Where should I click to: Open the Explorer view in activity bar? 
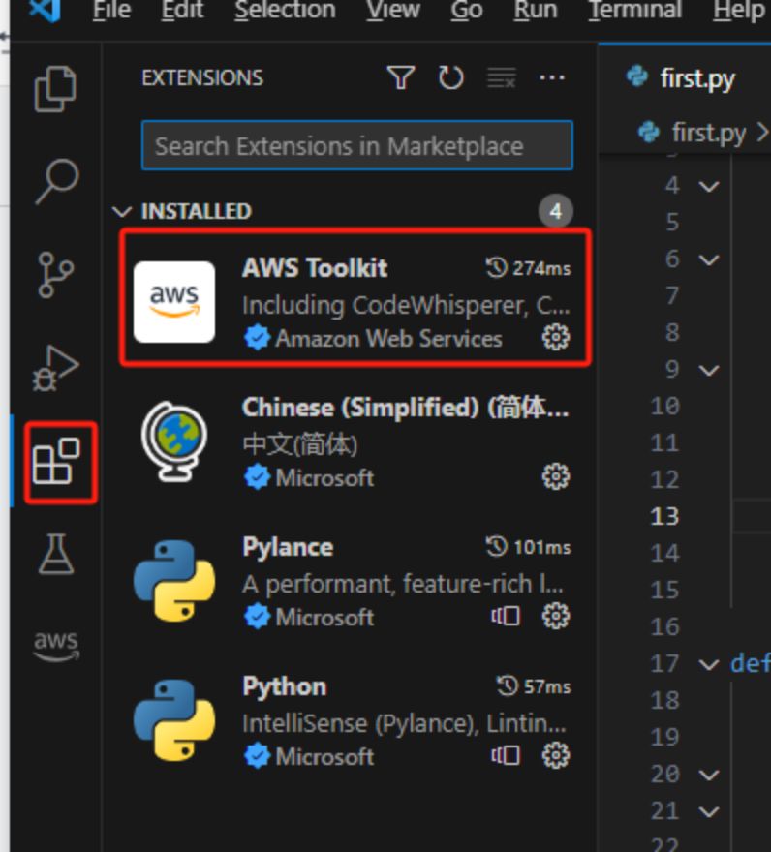55,88
